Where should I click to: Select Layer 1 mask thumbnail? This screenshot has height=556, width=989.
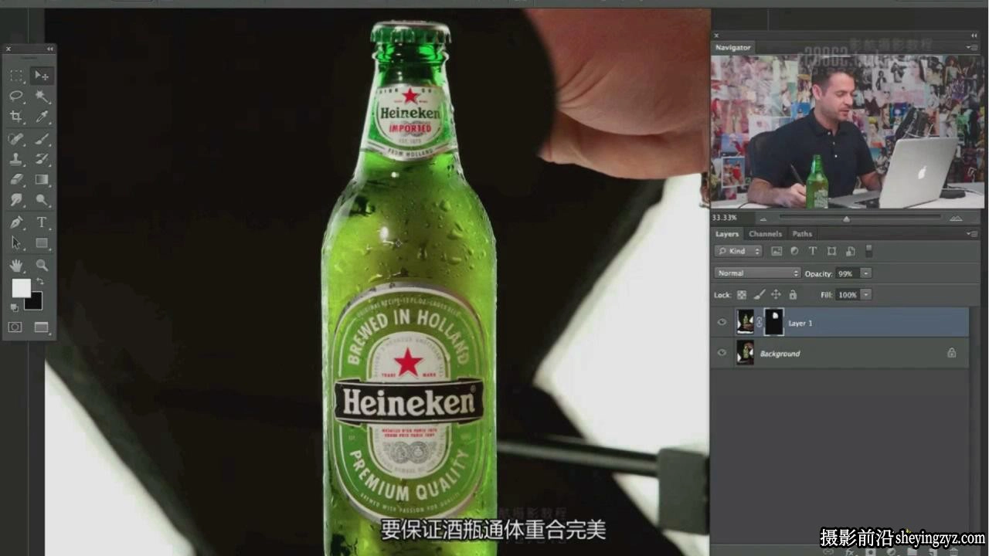click(x=773, y=322)
